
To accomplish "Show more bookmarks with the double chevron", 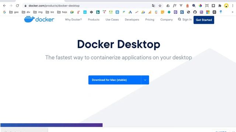I will [x=233, y=12].
